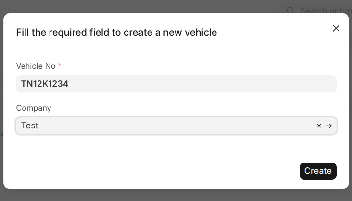Focus the Vehicle No input field
Screen dimensions: 352x201
[176, 84]
